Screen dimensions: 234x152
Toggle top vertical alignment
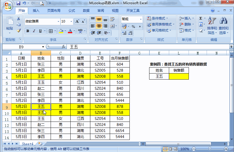(93, 19)
